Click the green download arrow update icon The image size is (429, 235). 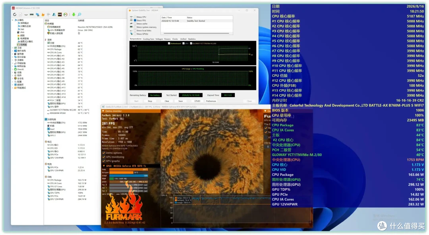tap(73, 15)
